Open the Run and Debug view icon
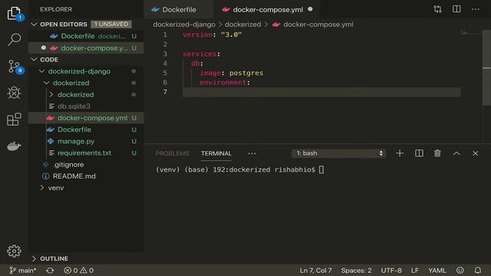This screenshot has width=491, height=276. pyautogui.click(x=14, y=93)
